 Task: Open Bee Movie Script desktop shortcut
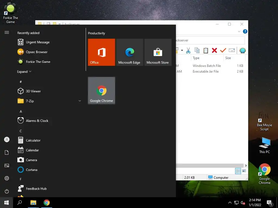[x=264, y=122]
